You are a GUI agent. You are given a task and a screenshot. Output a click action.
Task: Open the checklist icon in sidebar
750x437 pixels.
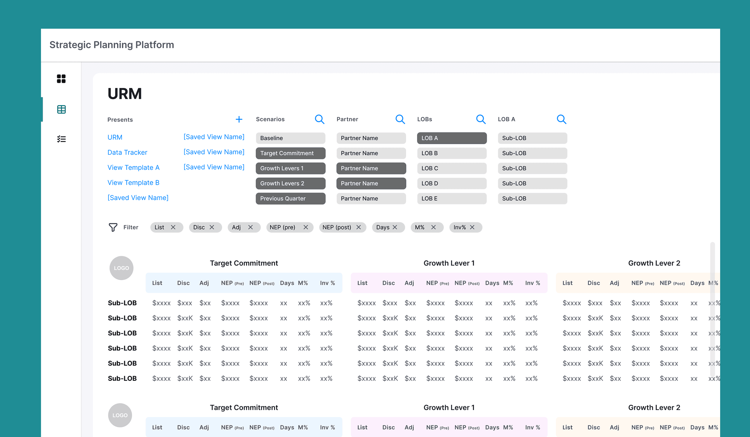coord(61,139)
